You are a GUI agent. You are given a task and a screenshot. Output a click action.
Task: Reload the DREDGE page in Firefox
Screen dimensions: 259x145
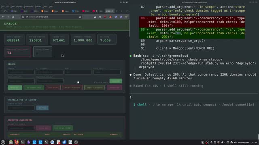[x=13, y=17]
